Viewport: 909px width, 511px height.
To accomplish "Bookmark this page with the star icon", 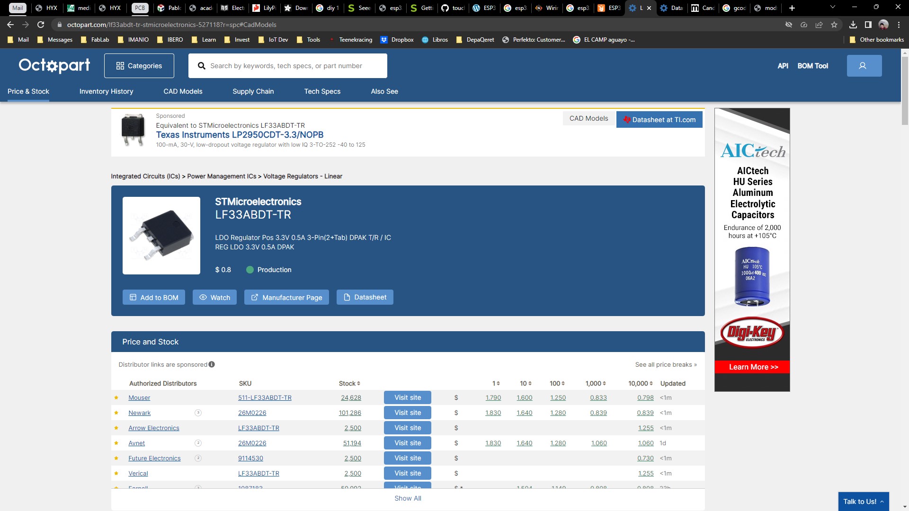I will pyautogui.click(x=834, y=25).
